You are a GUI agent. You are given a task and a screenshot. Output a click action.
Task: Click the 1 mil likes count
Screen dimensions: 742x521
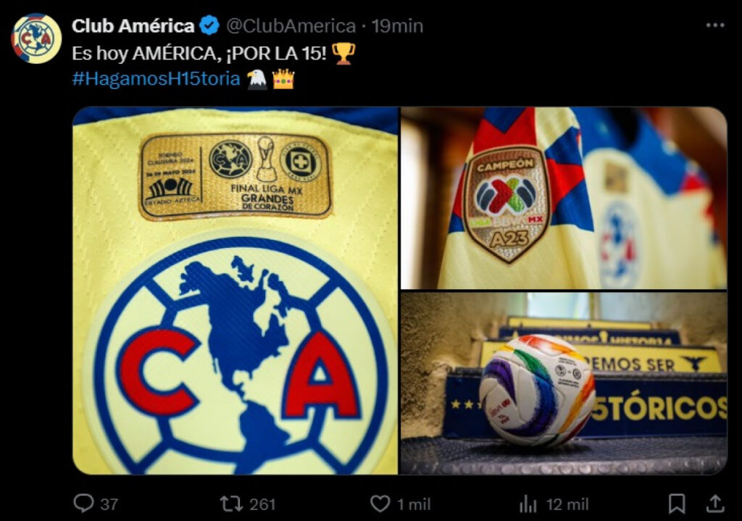coord(414,504)
